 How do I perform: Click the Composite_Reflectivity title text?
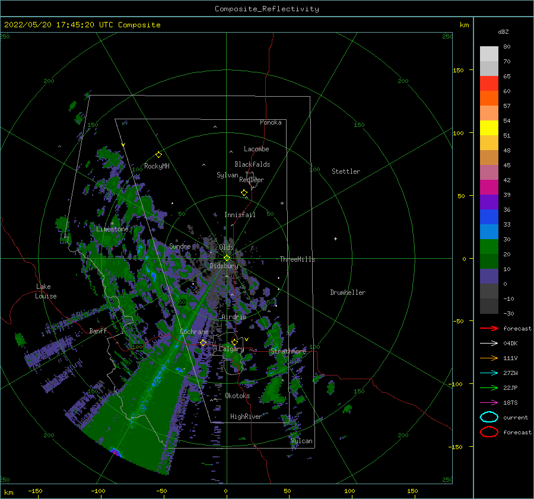coord(266,9)
